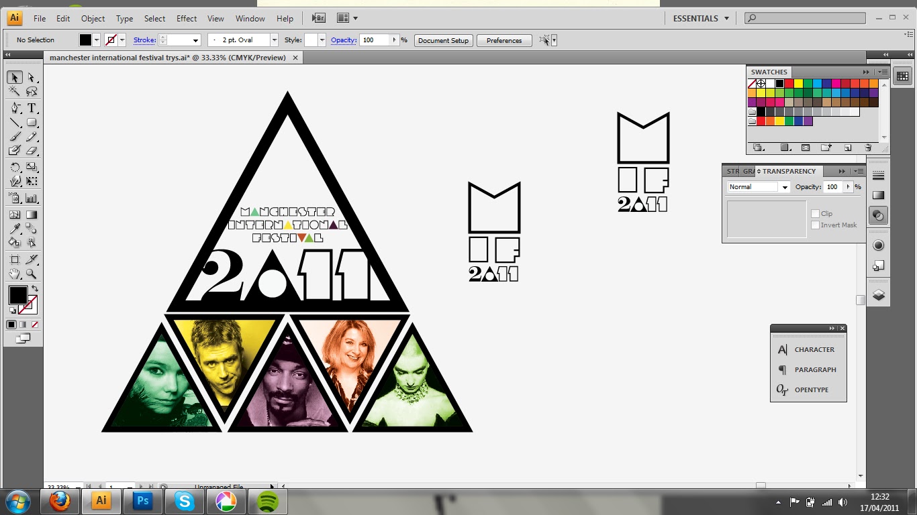
Task: Enable the Clip checkbox
Action: tap(815, 213)
